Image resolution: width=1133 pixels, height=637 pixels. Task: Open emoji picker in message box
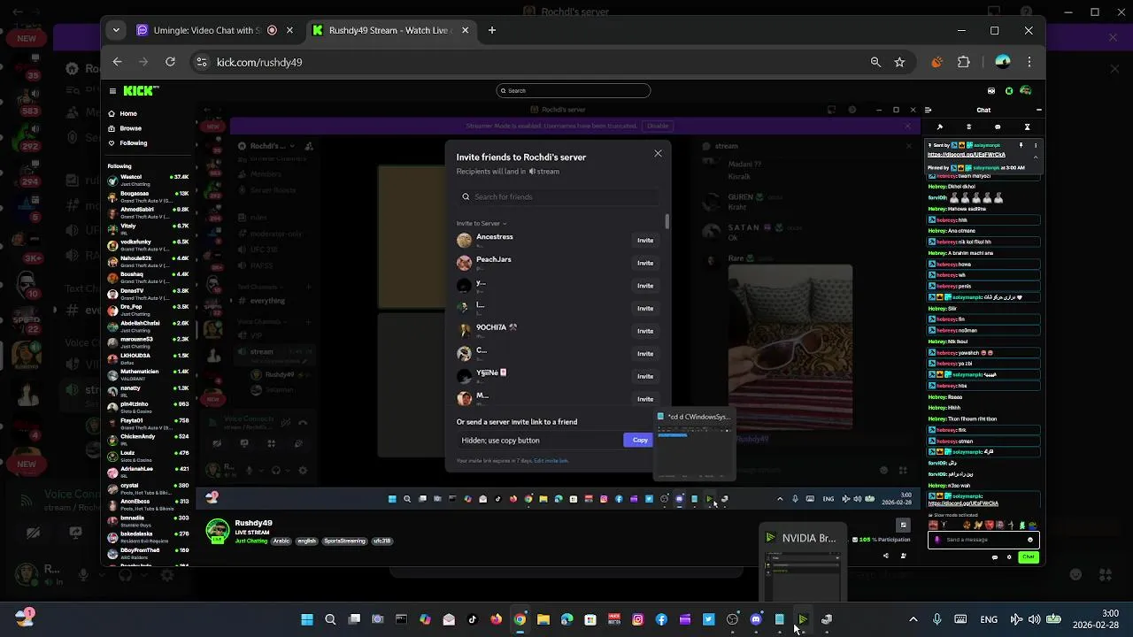[x=1029, y=540]
